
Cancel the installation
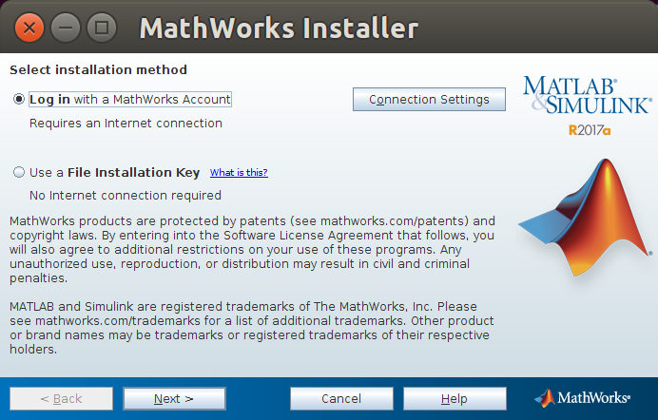point(341,399)
